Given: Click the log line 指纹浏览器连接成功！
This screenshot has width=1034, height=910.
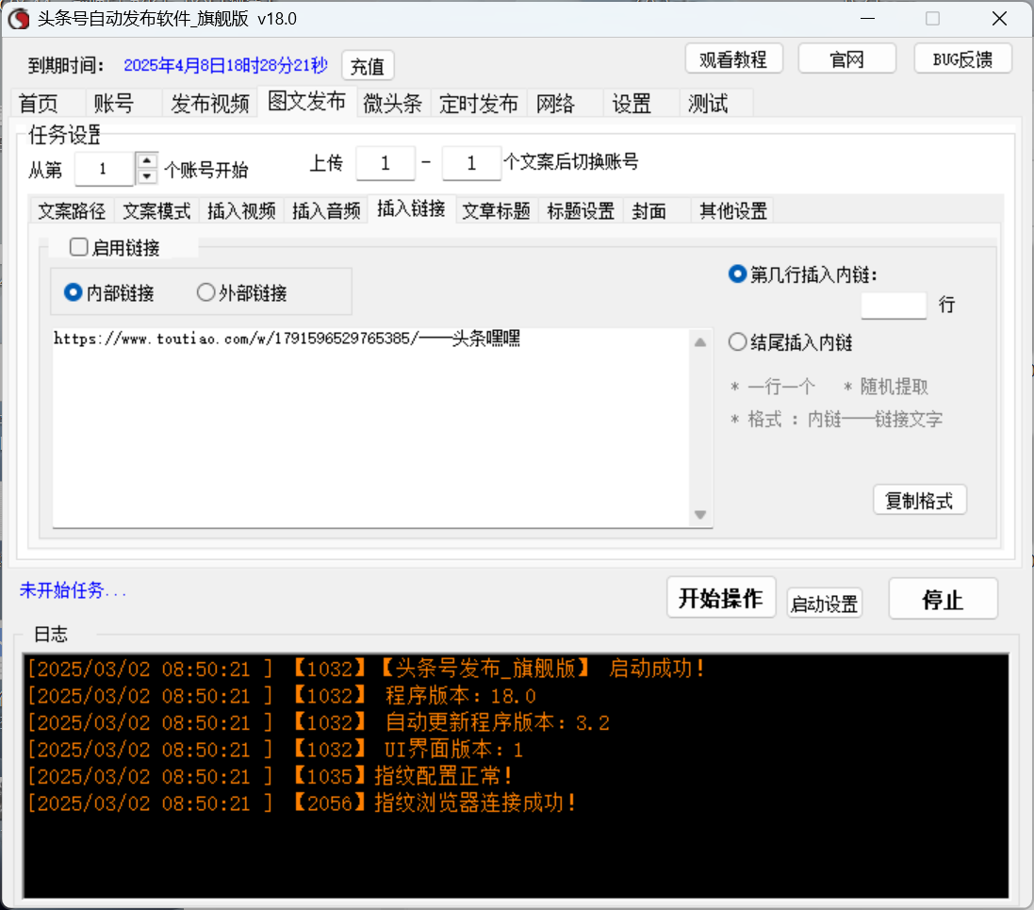Looking at the screenshot, I should pyautogui.click(x=302, y=803).
